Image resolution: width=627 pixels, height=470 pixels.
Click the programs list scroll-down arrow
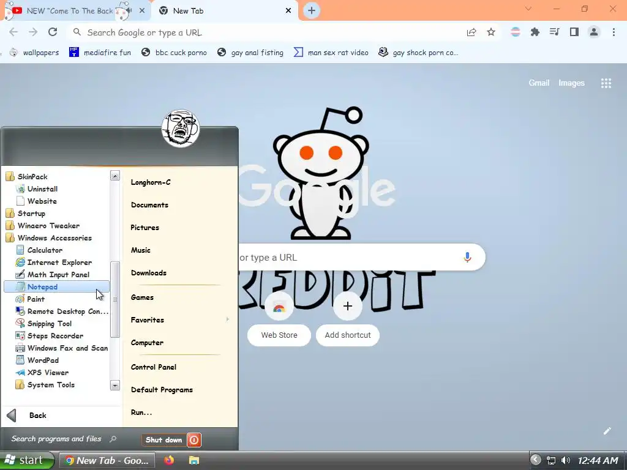(115, 386)
